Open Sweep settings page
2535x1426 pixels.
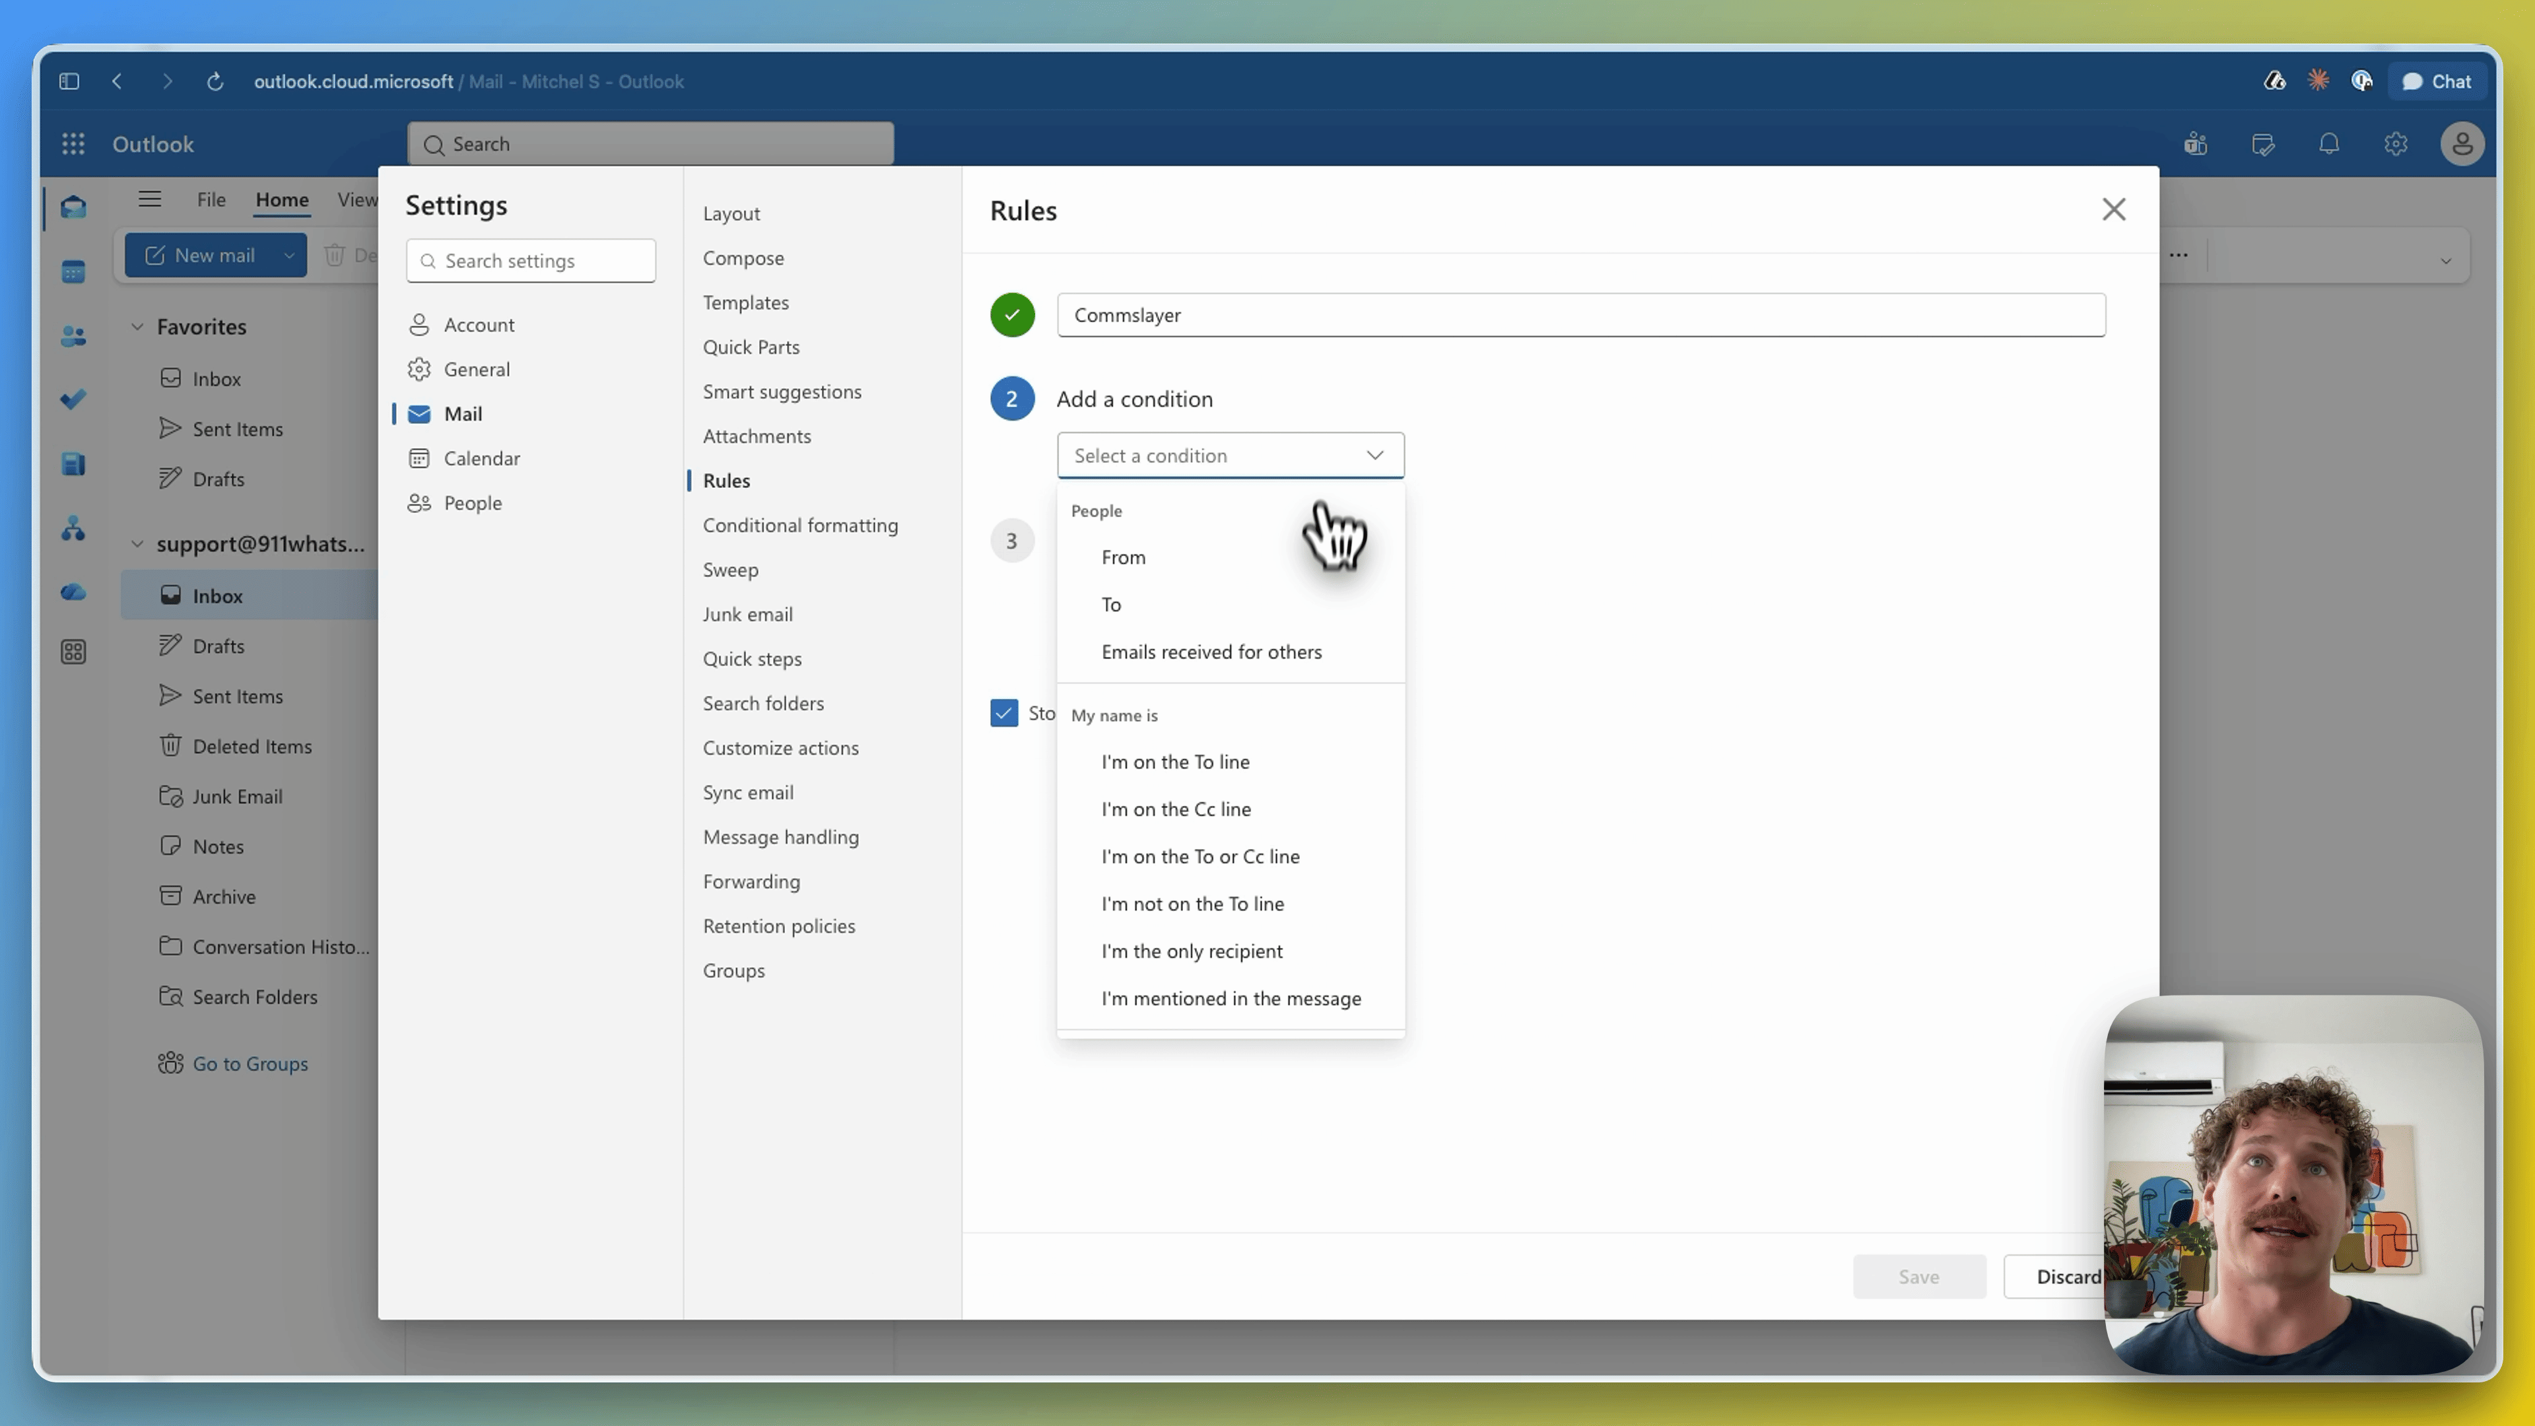(x=730, y=570)
